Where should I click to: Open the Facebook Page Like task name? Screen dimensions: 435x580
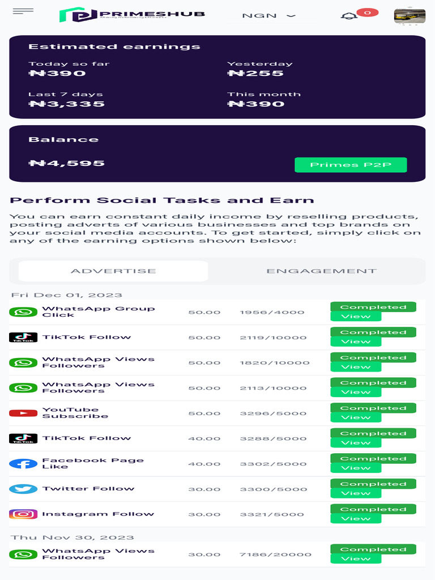[93, 463]
